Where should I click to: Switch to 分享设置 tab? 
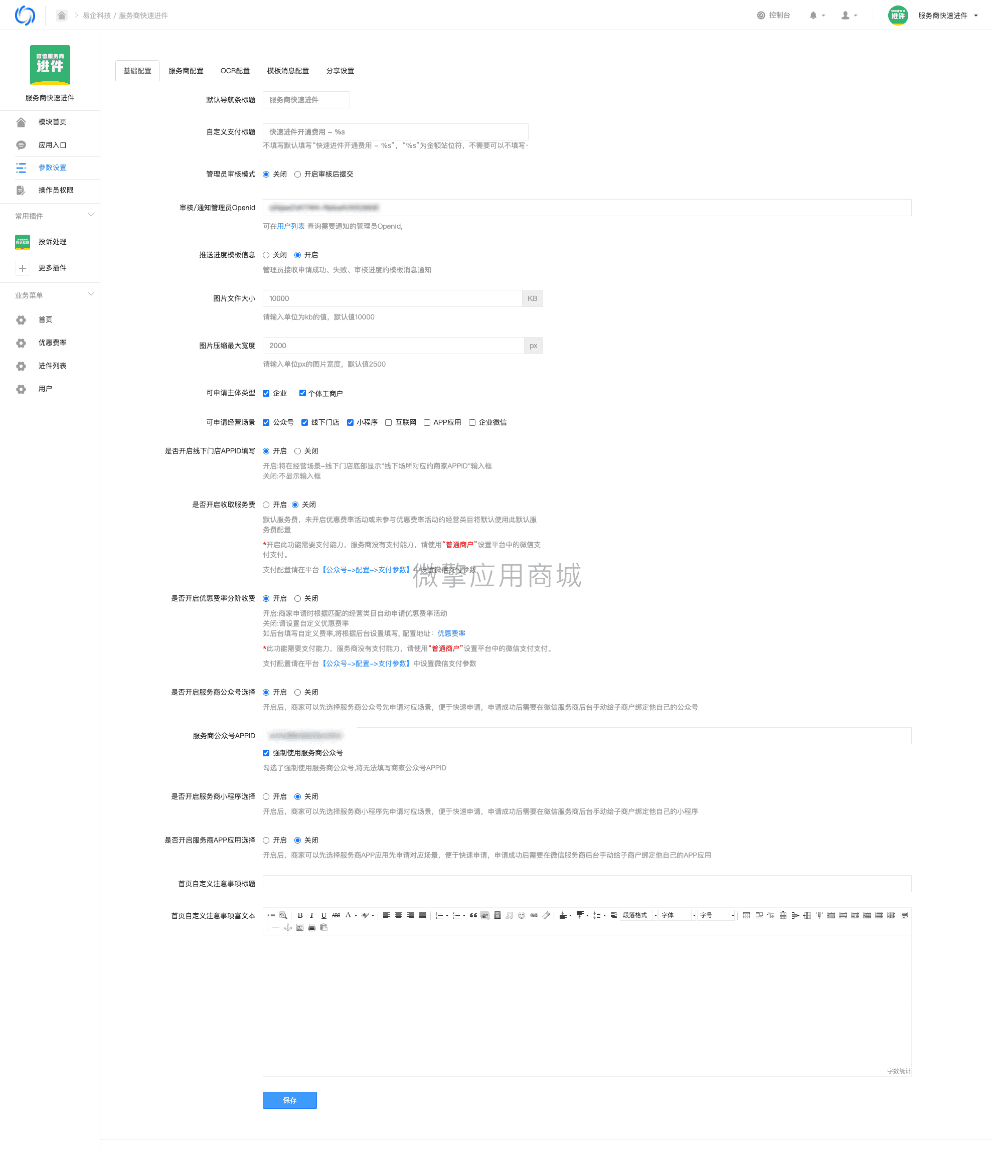340,71
